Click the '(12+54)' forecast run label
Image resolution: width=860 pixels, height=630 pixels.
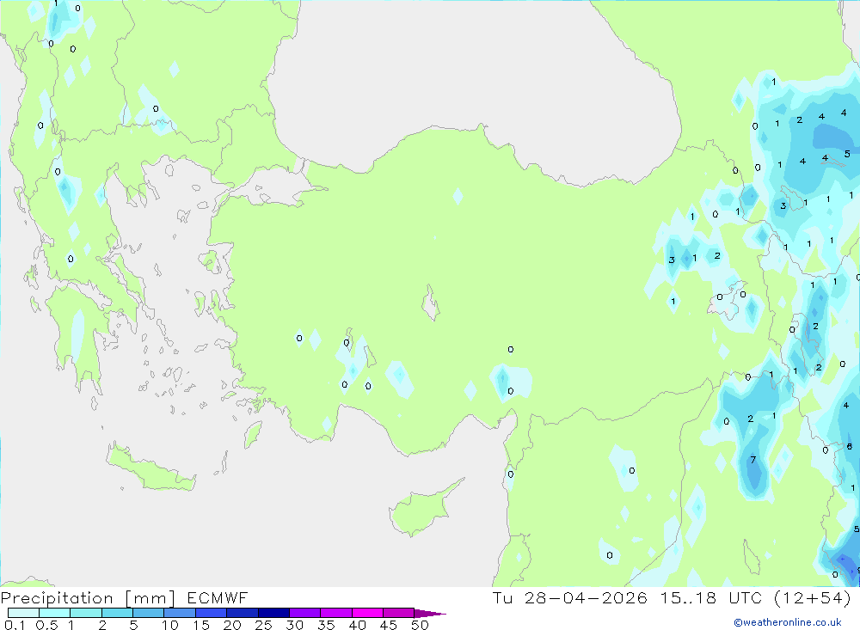(813, 597)
